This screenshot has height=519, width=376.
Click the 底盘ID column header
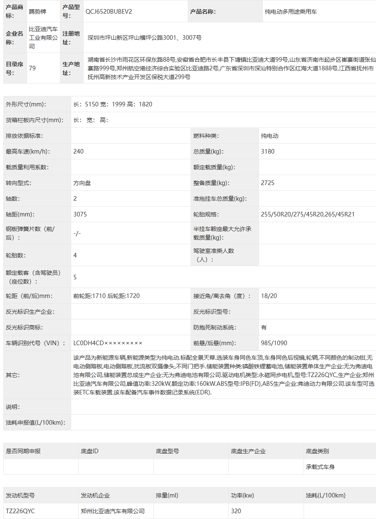click(90, 451)
